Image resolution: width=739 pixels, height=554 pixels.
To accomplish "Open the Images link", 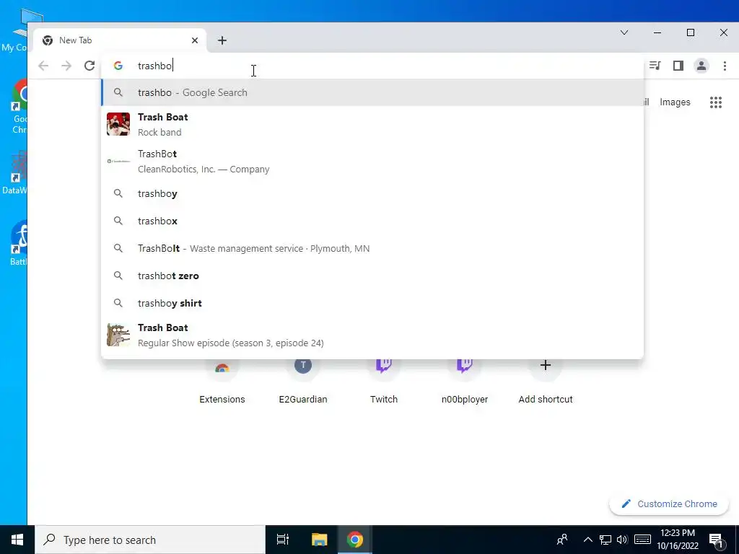I will coord(675,102).
